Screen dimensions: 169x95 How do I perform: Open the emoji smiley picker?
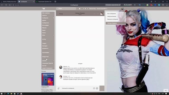(97, 88)
